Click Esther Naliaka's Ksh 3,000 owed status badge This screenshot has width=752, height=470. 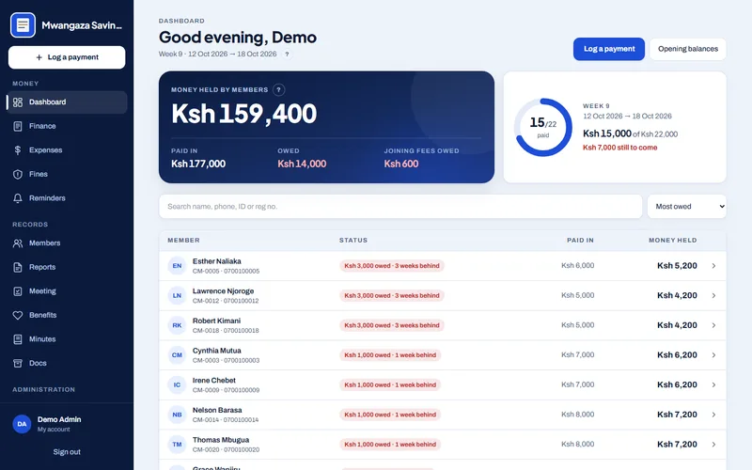tap(392, 266)
